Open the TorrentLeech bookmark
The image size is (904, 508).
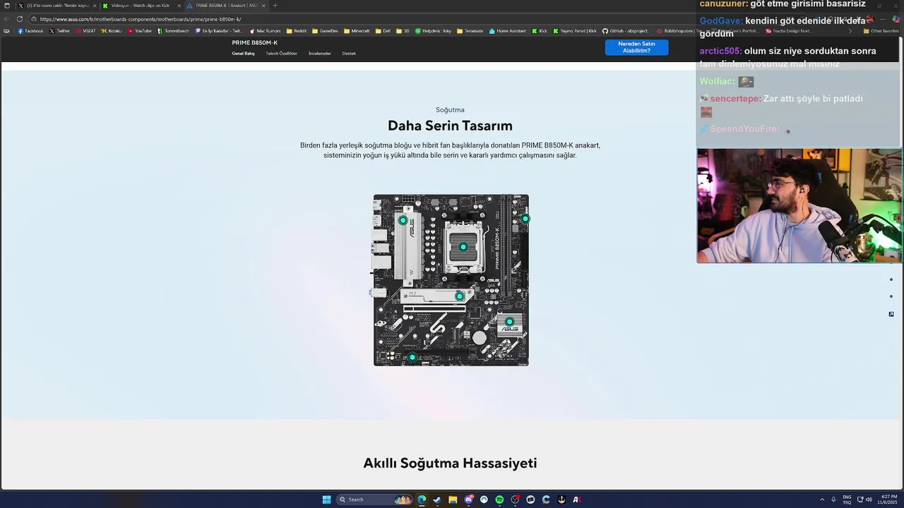pyautogui.click(x=173, y=31)
